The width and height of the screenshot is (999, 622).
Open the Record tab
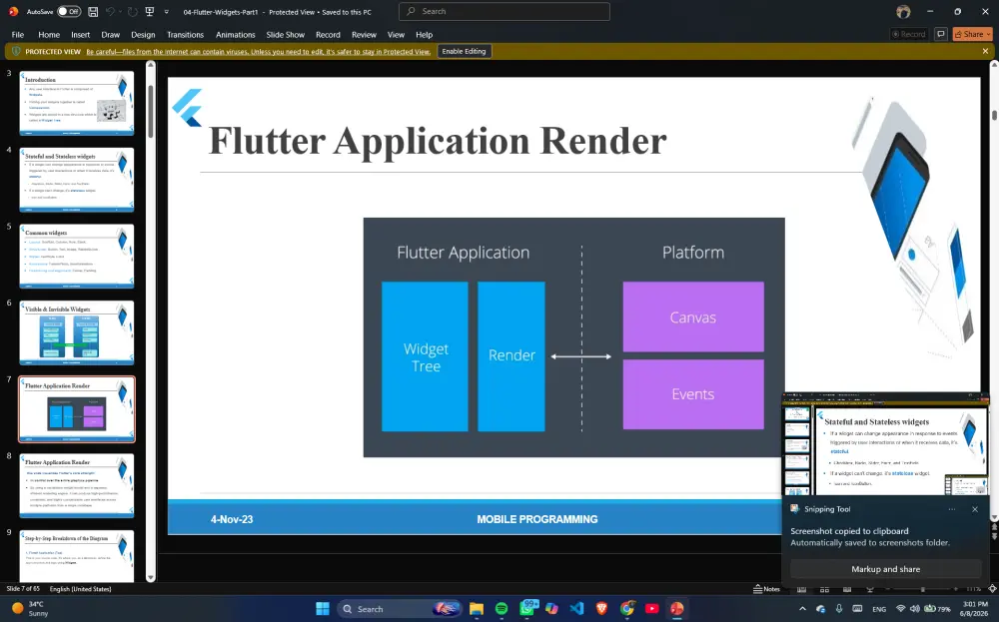pyautogui.click(x=328, y=34)
